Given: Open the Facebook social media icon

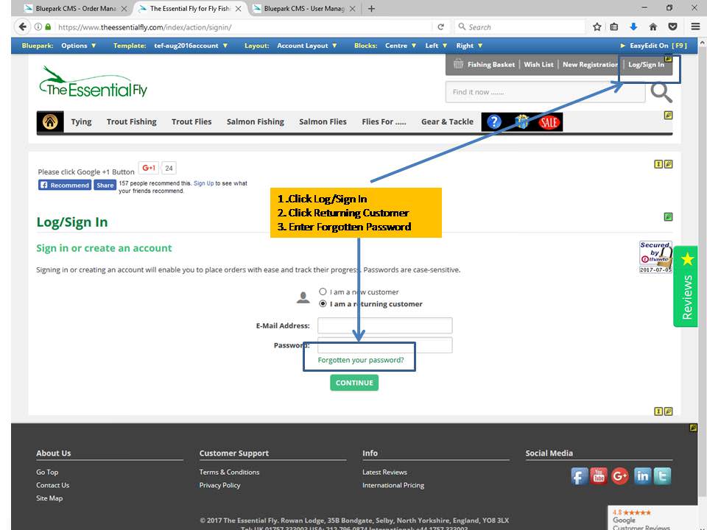Looking at the screenshot, I should [579, 476].
